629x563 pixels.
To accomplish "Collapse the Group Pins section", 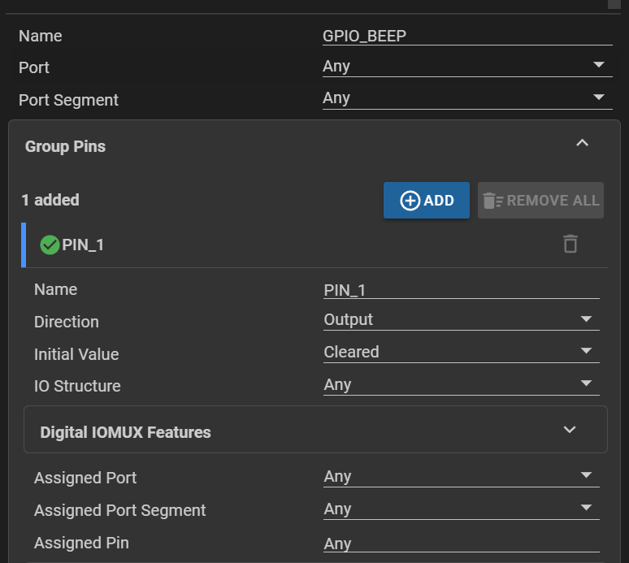I will [582, 144].
